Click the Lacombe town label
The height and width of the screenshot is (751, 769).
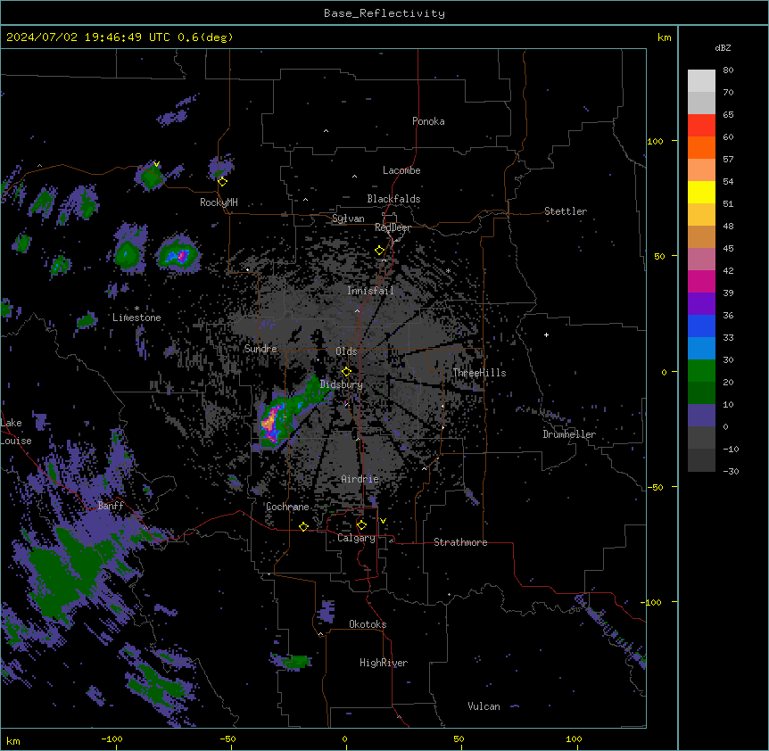[401, 170]
